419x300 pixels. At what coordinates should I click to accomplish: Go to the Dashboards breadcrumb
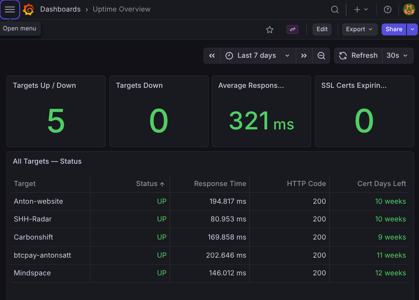[x=60, y=9]
